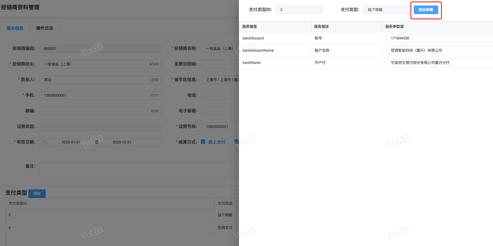Screen dimensions: 493x246
Task: Toggle the checkbox right of 线上支付
Action: pos(236,142)
